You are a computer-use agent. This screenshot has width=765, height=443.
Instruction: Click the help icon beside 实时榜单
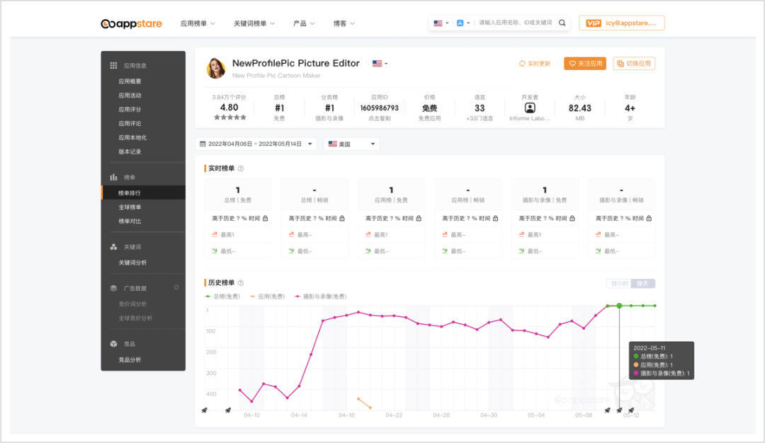241,168
